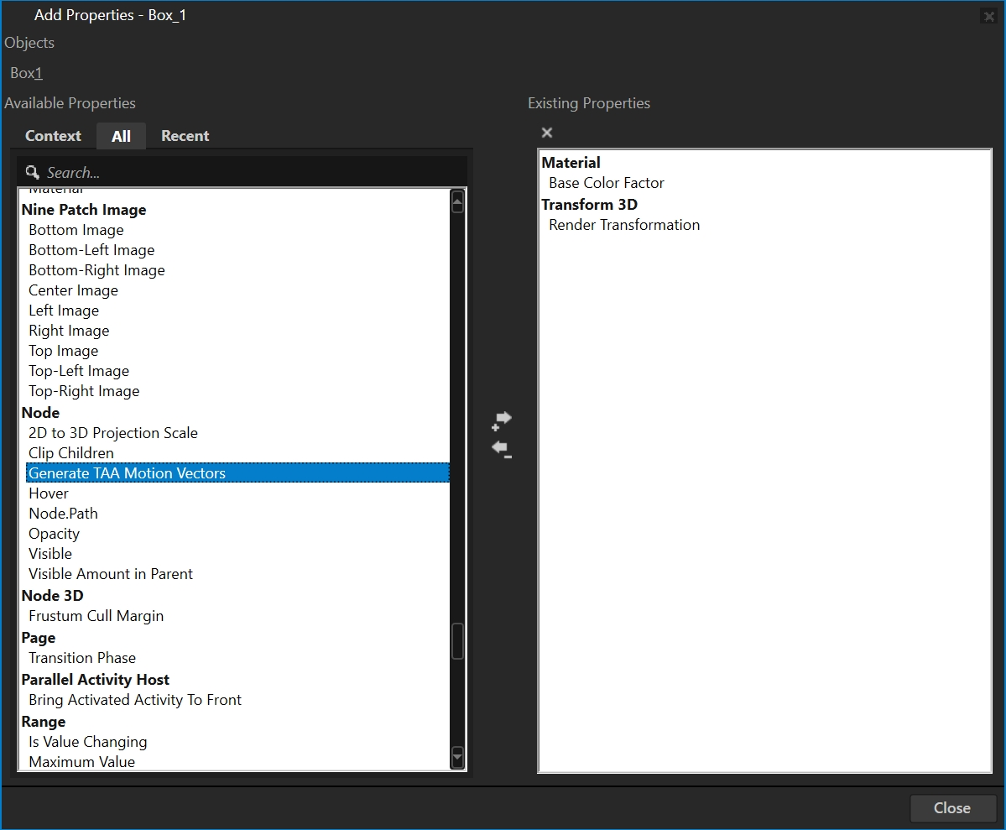
Task: Select Visible Amount in Parent property
Action: click(111, 574)
